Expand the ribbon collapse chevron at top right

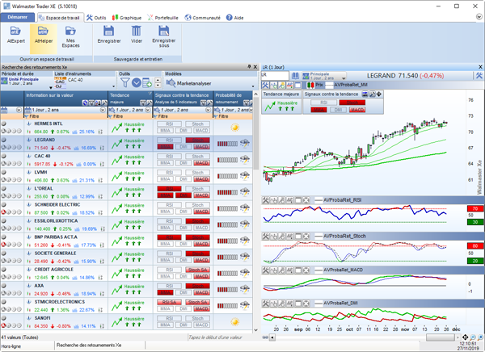point(479,17)
